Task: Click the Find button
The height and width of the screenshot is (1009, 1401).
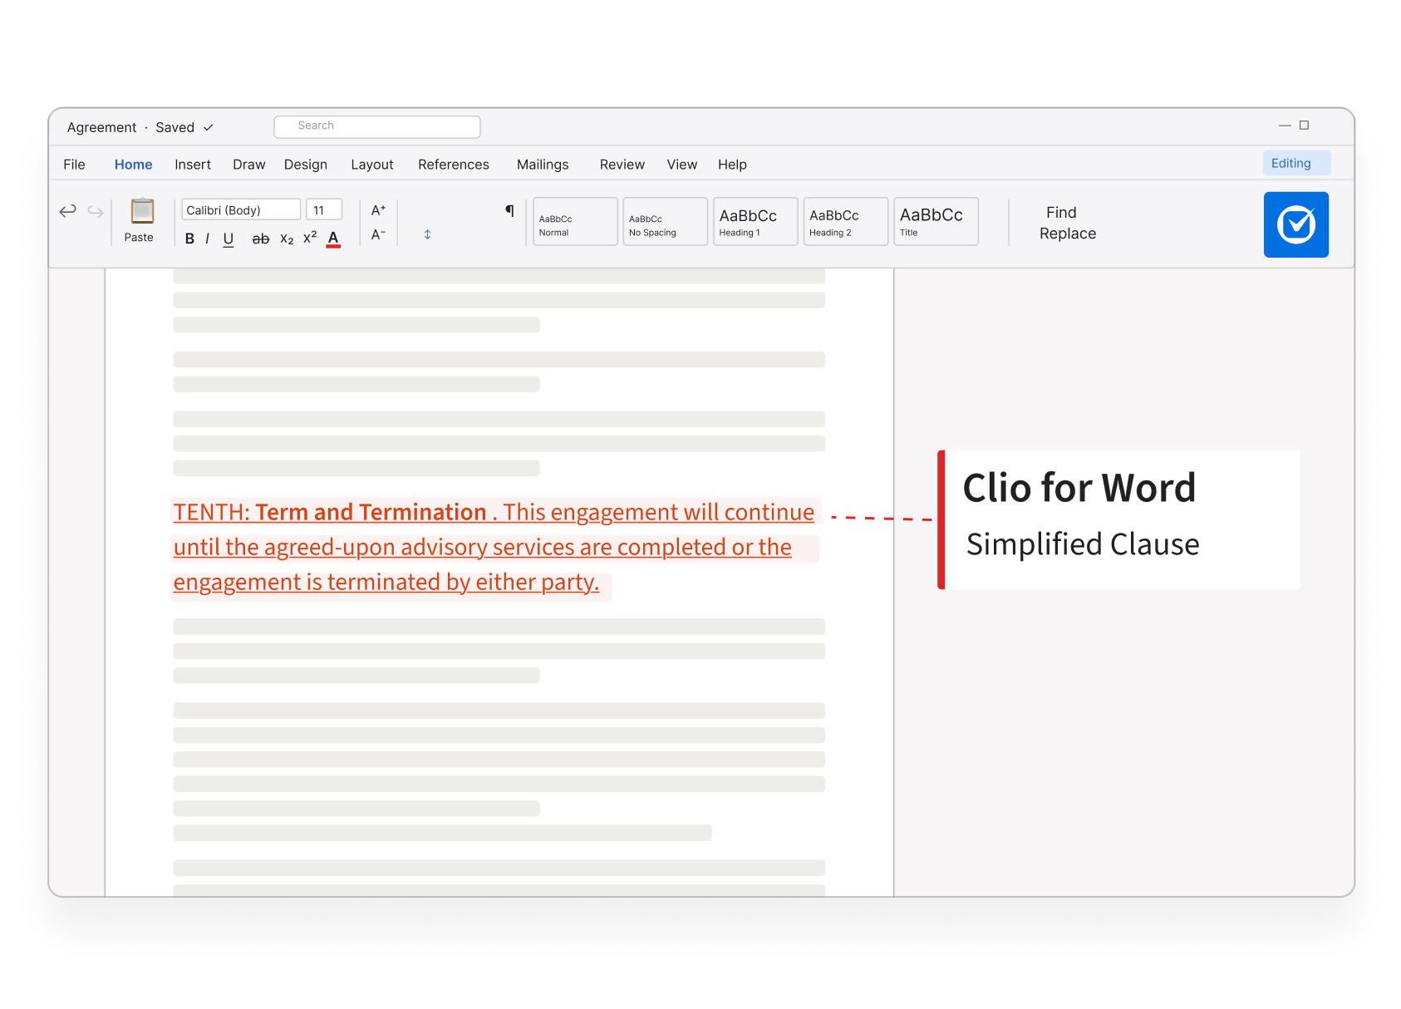Action: [x=1061, y=213]
